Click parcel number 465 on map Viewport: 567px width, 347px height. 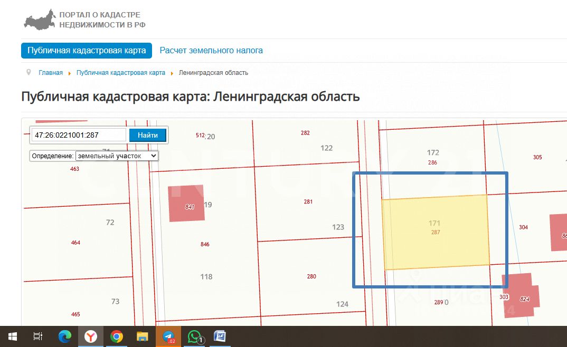[75, 314]
